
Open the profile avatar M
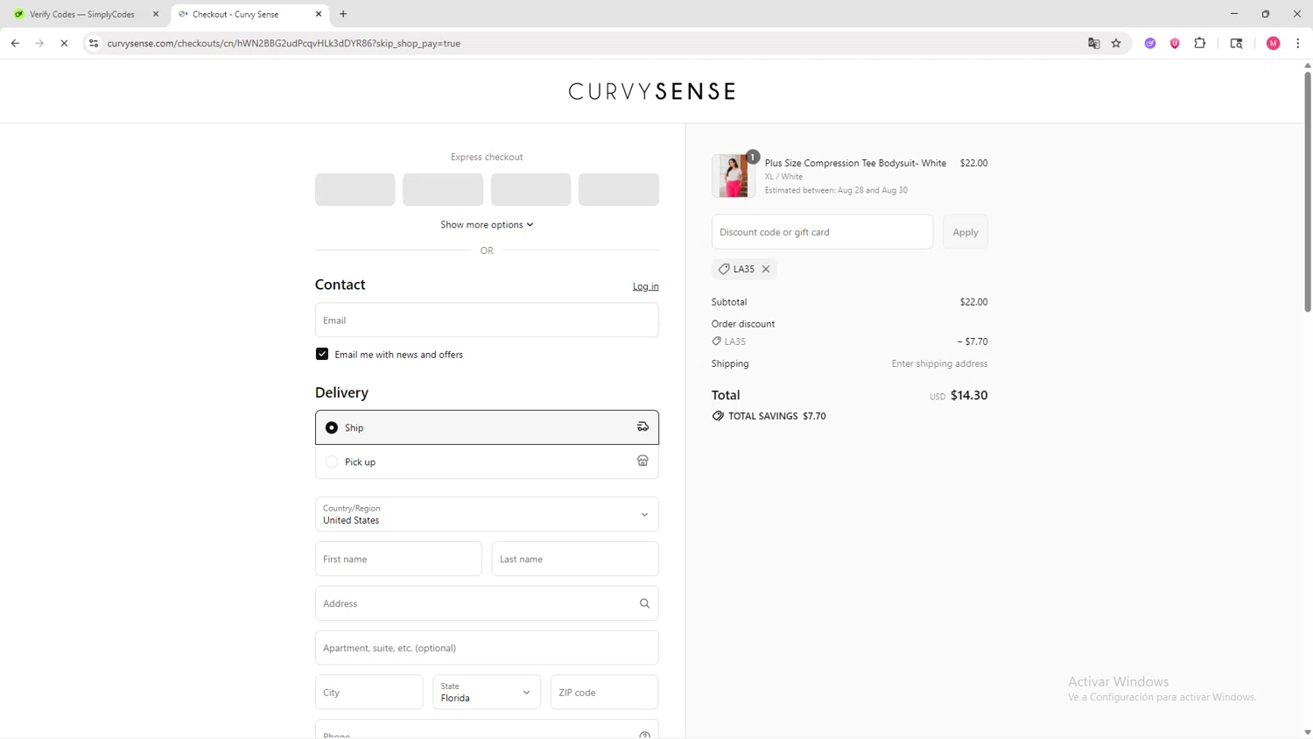(x=1273, y=43)
